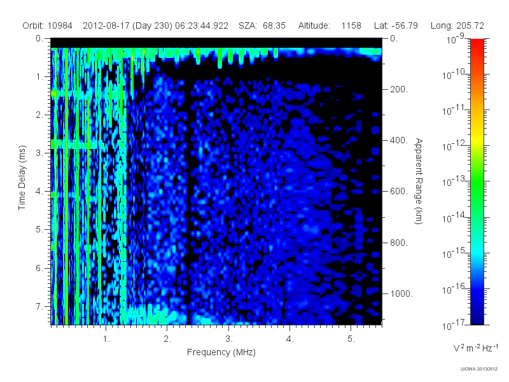Click the 1000. apparent range tick label

coord(401,294)
